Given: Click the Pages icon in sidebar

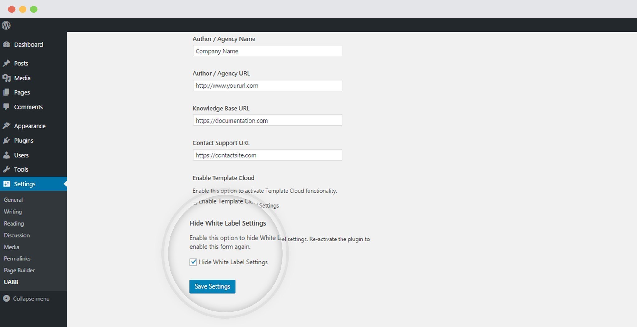Looking at the screenshot, I should 7,92.
